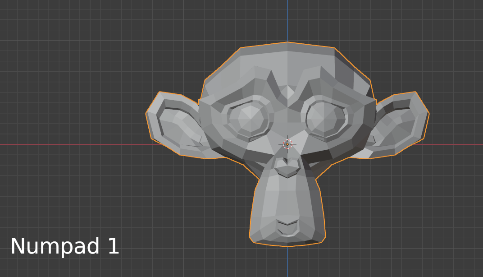Click Suzanne's mouth area
Viewport: 483px width, 277px height.
click(x=286, y=223)
